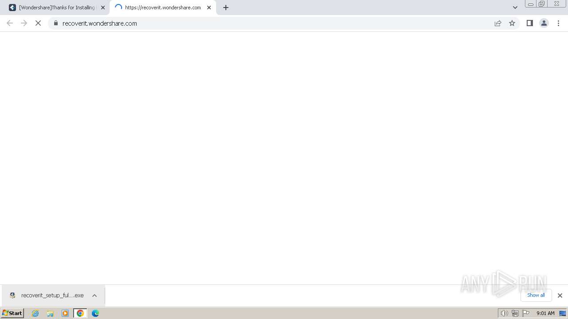568x319 pixels.
Task: Open the clock showing 9:01 AM
Action: 545,313
